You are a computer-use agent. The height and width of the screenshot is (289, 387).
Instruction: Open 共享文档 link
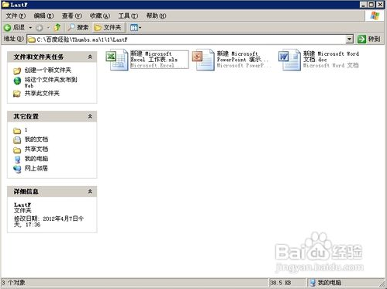[36, 149]
